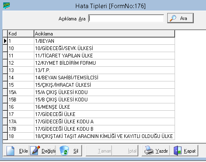
Task: Click the Ara search button label
Action: point(184,18)
